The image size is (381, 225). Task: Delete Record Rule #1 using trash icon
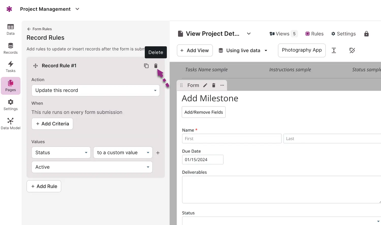click(x=156, y=66)
